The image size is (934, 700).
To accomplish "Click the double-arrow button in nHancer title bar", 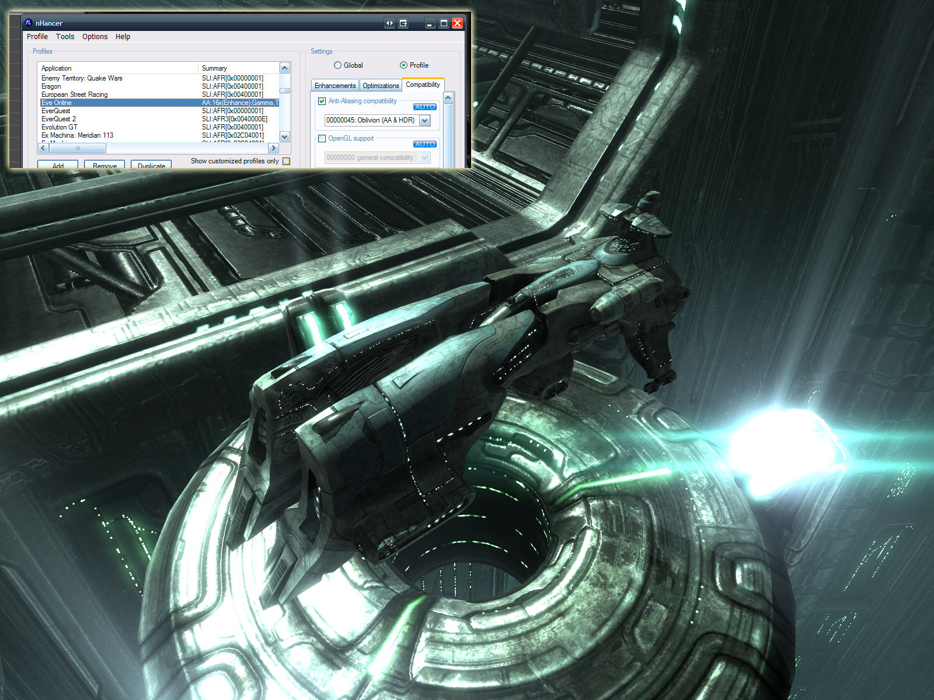I will tap(389, 23).
